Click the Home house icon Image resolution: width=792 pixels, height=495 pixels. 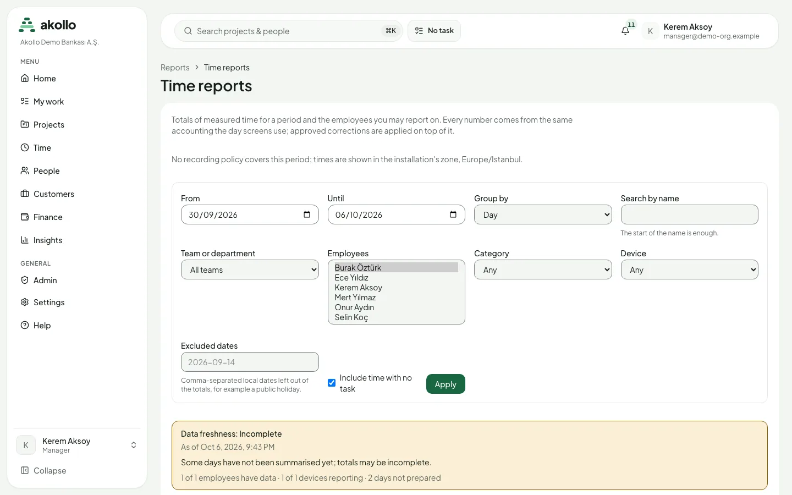[x=25, y=78]
